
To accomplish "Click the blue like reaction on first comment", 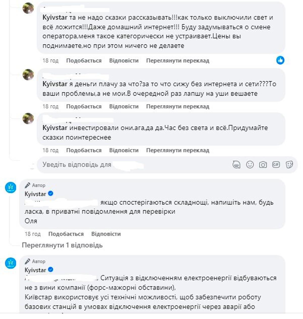I will (x=280, y=60).
